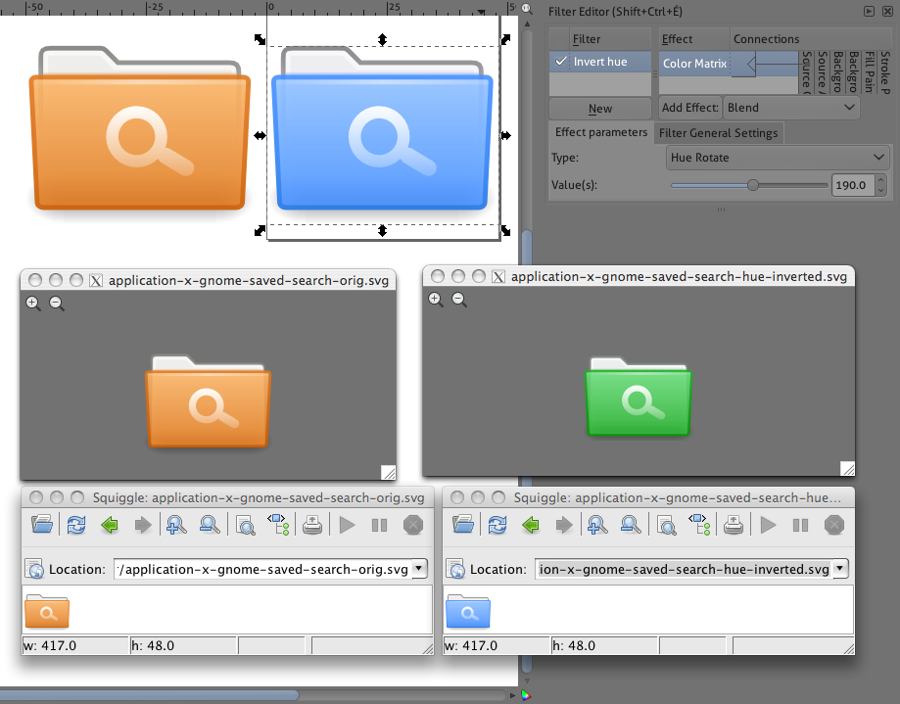Zoom out using Squiggle's magnifier-minus icon
The image size is (900, 704).
pyautogui.click(x=208, y=524)
